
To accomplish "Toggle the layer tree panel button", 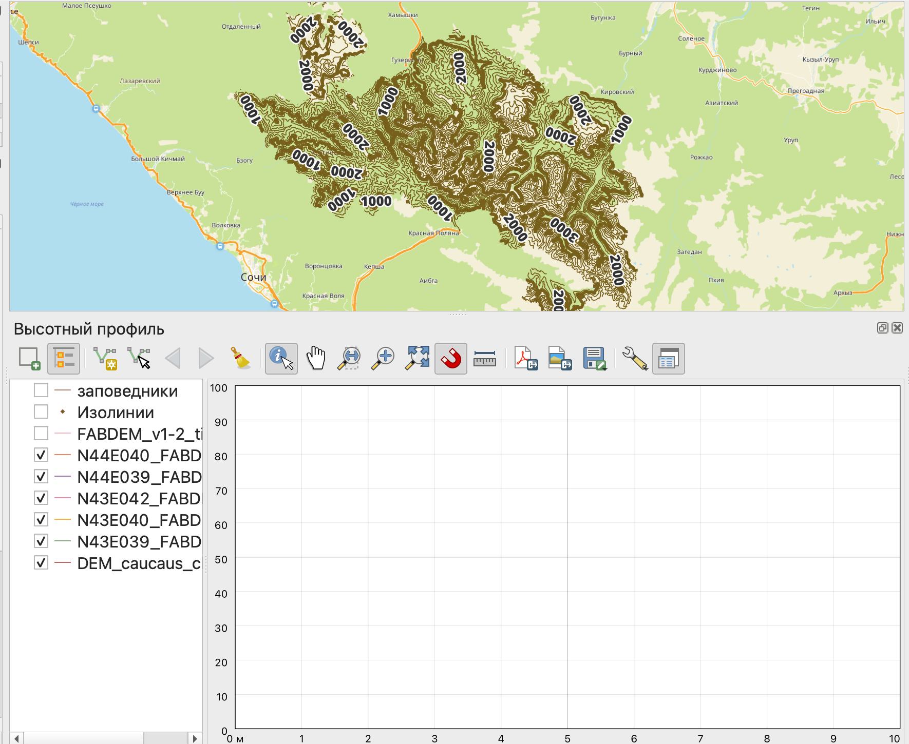I will 64,358.
